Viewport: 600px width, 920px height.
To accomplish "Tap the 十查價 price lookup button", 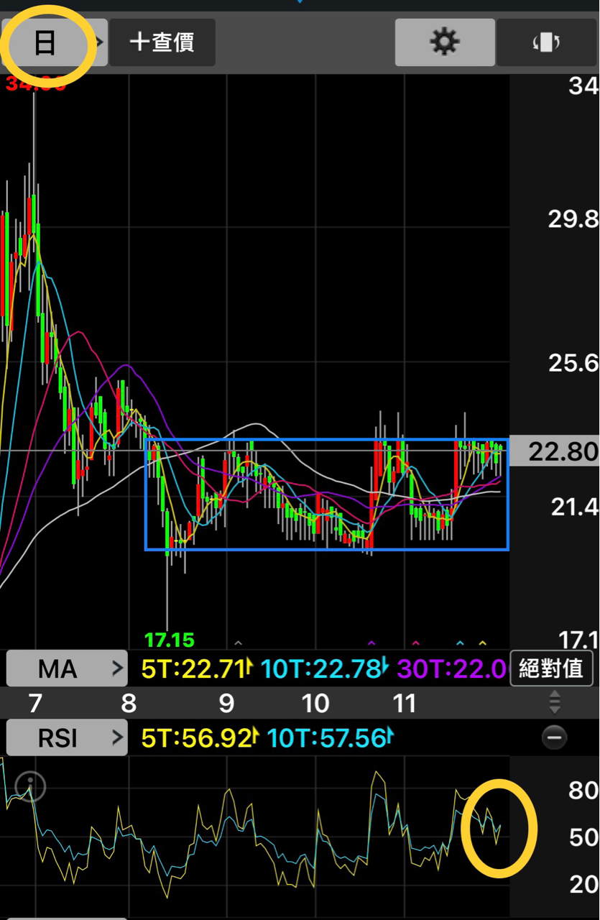I will coord(162,42).
